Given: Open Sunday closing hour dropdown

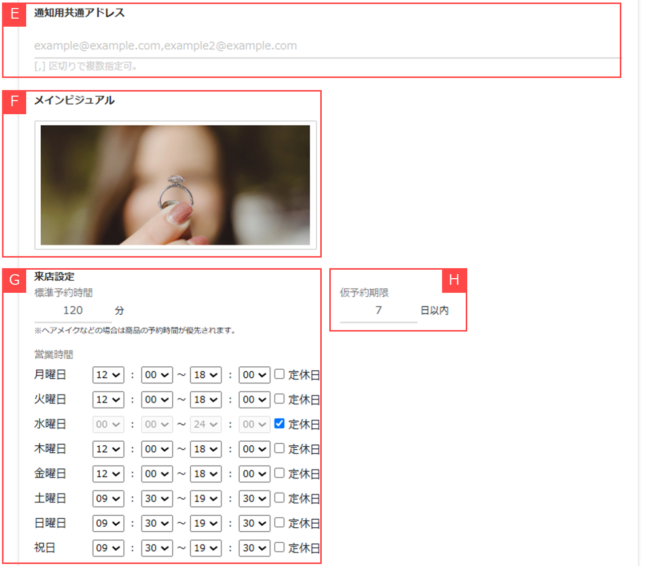Looking at the screenshot, I should click(206, 523).
